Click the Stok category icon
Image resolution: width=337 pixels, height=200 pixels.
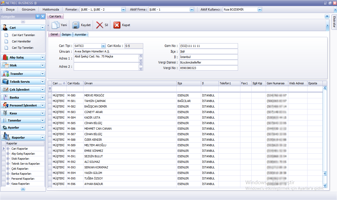pos(5,65)
